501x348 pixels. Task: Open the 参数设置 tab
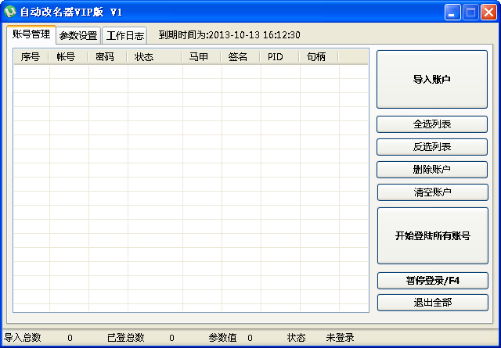pyautogui.click(x=78, y=35)
